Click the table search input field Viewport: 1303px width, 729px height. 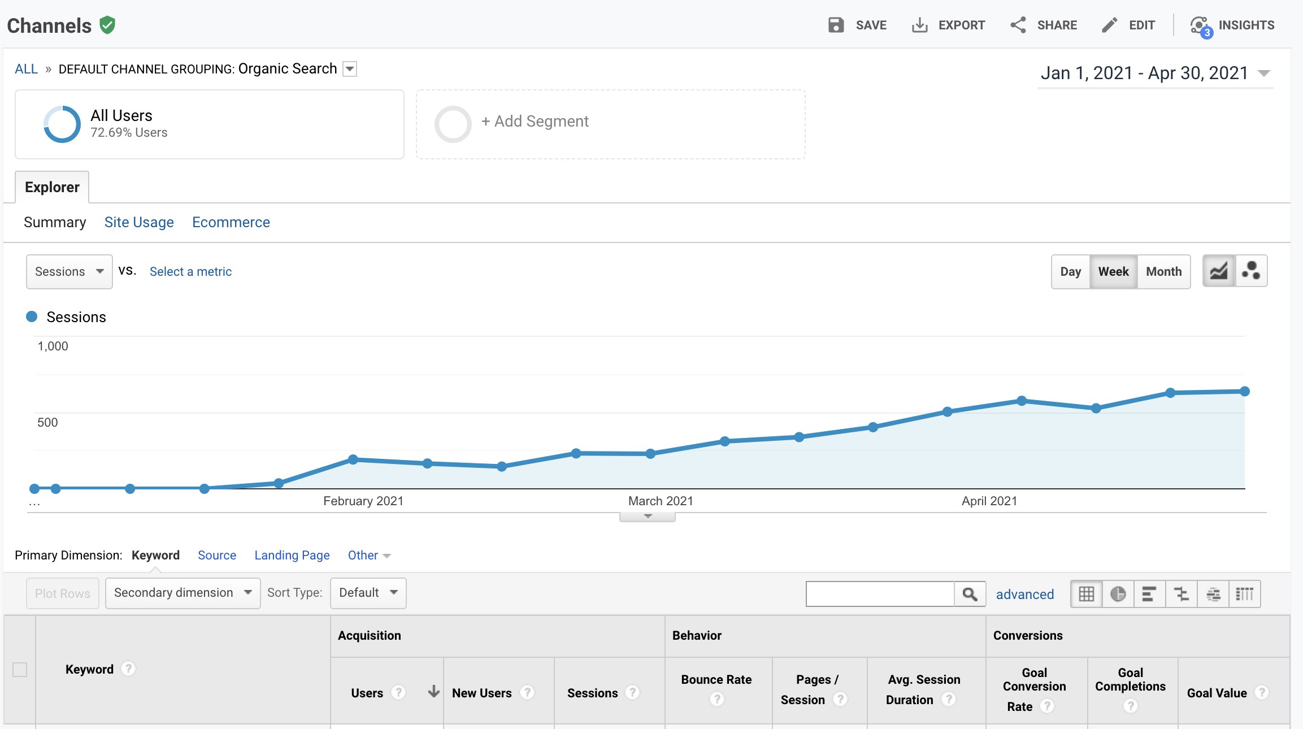point(880,594)
